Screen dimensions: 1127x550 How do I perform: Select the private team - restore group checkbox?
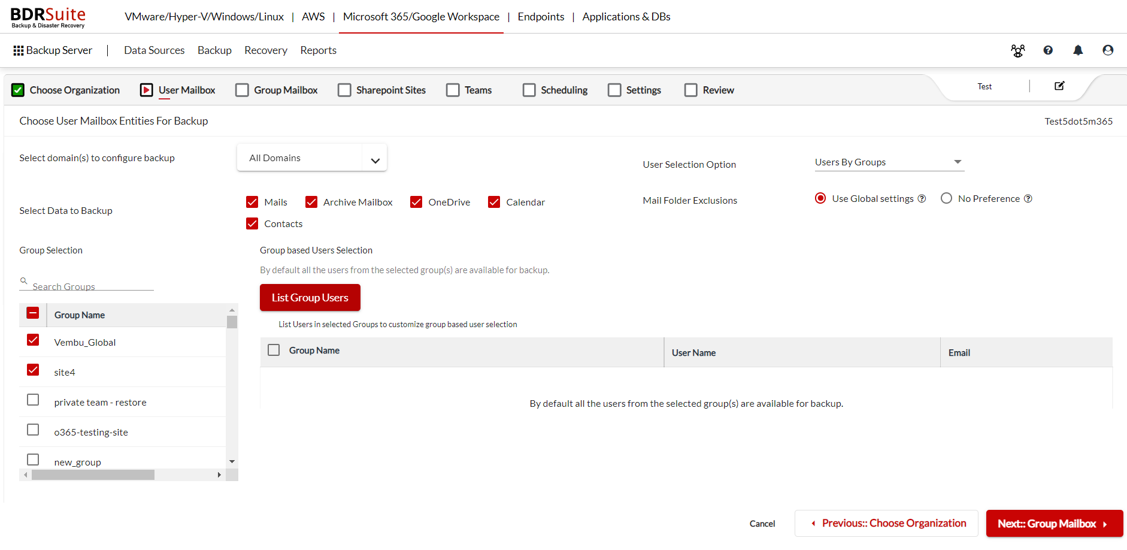click(33, 400)
